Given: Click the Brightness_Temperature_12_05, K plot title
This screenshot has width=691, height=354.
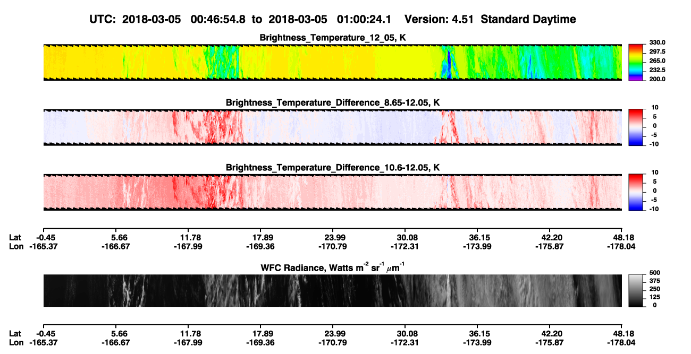Looking at the screenshot, I should coord(332,38).
